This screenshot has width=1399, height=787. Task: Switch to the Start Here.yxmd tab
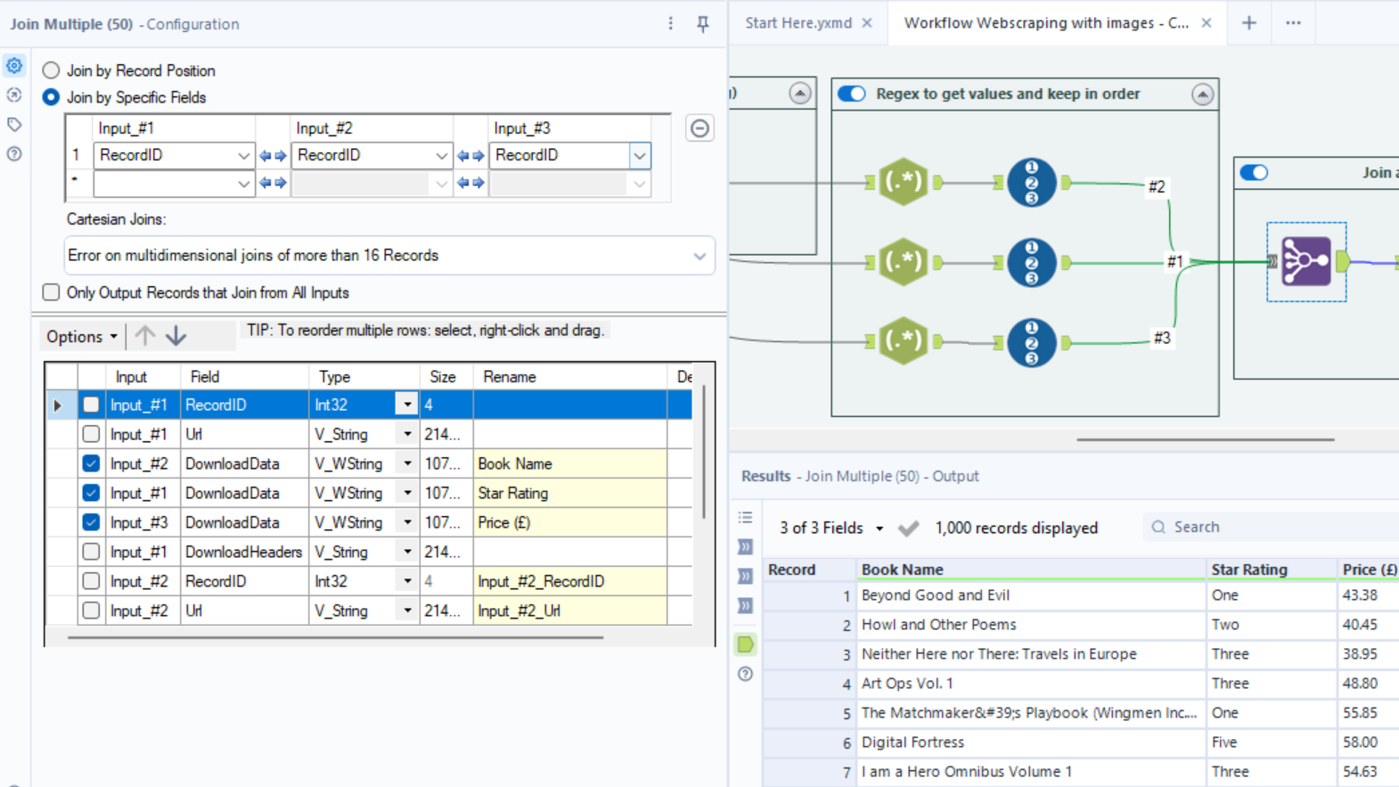pos(798,23)
